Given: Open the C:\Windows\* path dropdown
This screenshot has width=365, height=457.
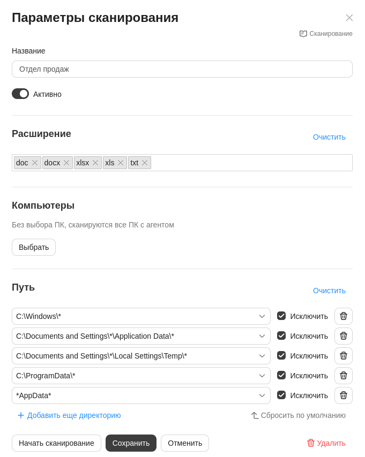Looking at the screenshot, I should (x=262, y=316).
